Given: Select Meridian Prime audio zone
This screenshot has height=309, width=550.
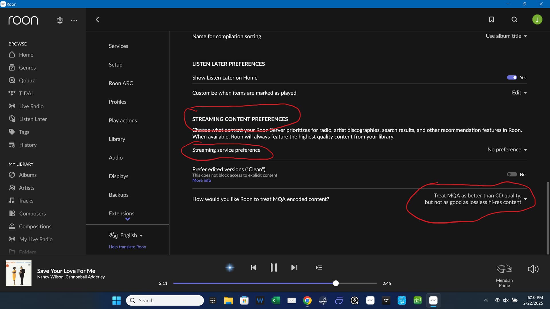Looking at the screenshot, I should click(504, 276).
